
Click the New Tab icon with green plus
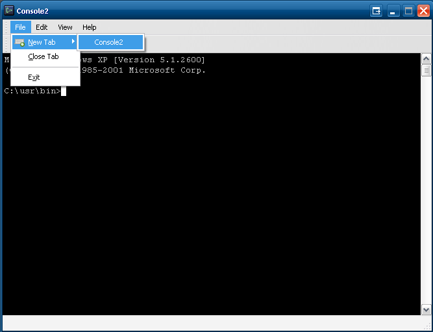pyautogui.click(x=19, y=42)
